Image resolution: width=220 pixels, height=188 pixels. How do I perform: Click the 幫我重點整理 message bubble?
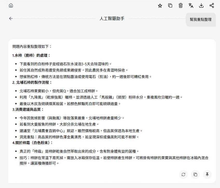(201, 20)
